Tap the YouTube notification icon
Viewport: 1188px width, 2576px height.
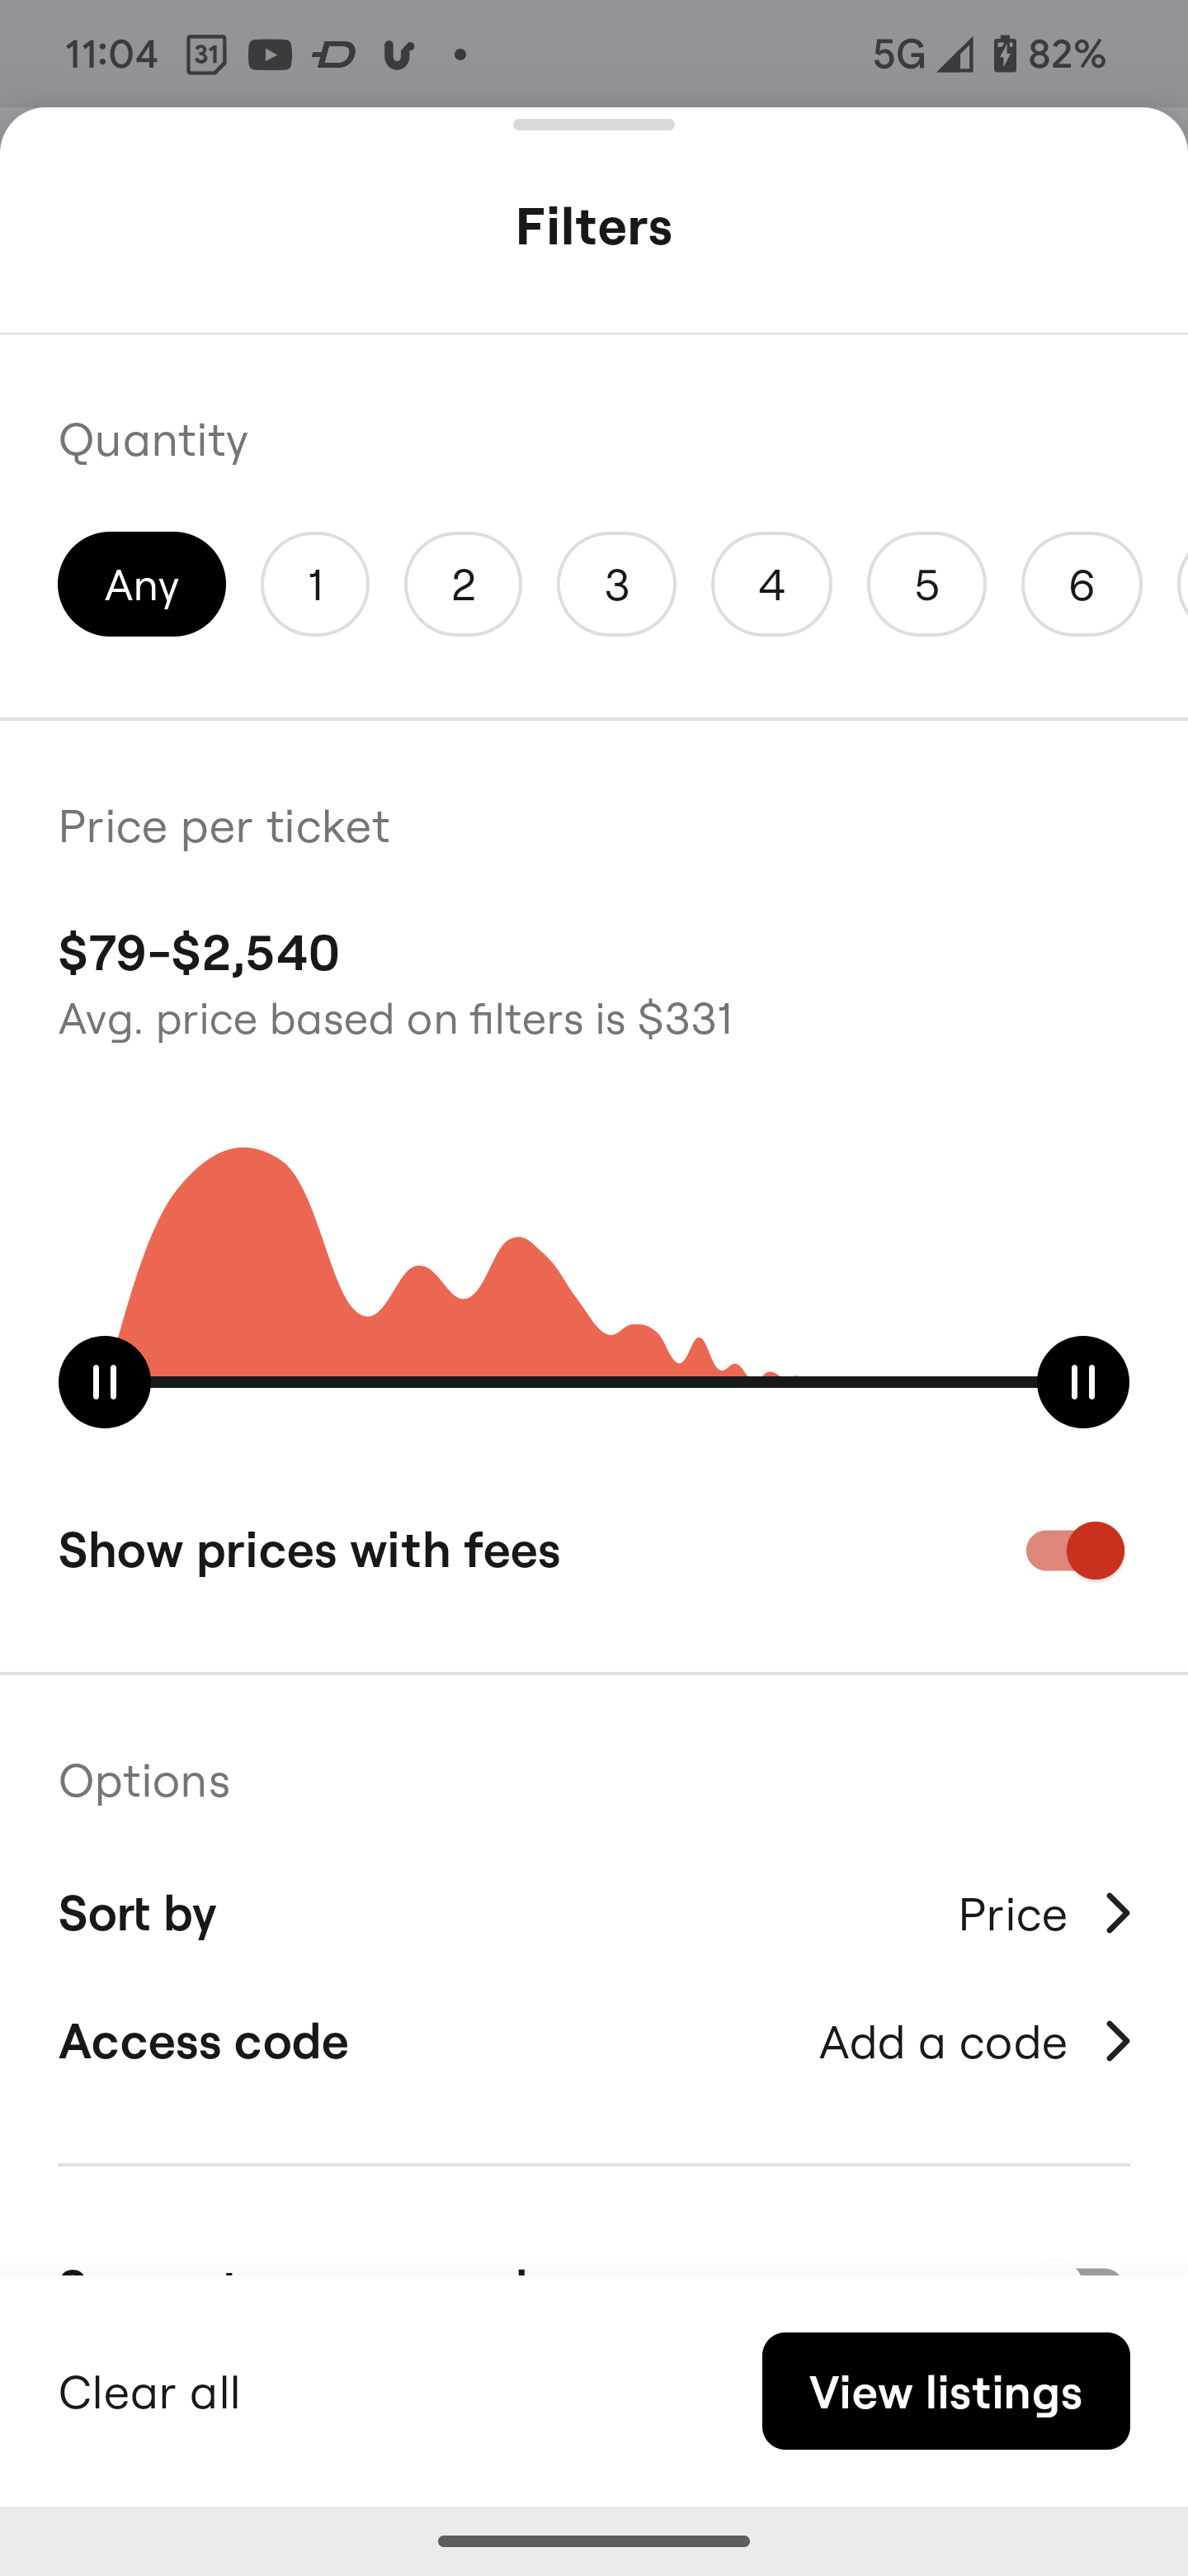(270, 54)
